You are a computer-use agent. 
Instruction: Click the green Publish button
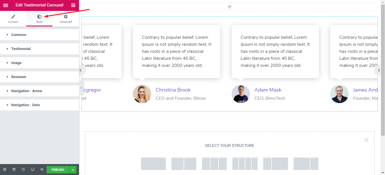tap(58, 170)
